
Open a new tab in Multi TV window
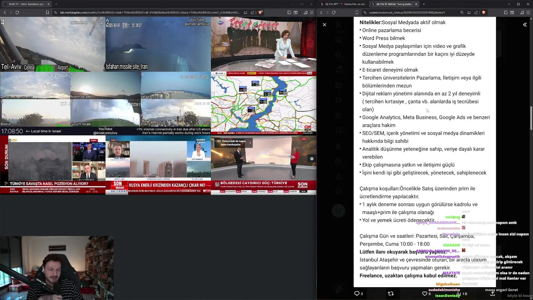coord(56,4)
